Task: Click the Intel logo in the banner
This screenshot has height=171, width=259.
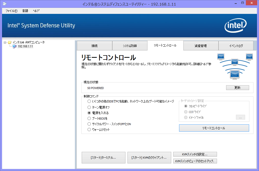Action: click(235, 25)
